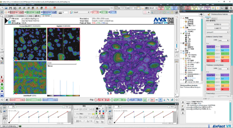Switch to the VR view tab
The image size is (233, 128).
pos(37,15)
